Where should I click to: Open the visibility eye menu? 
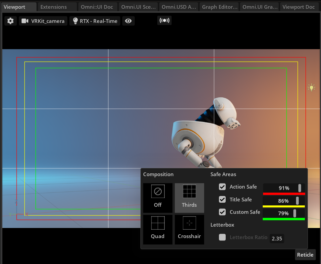click(x=128, y=21)
